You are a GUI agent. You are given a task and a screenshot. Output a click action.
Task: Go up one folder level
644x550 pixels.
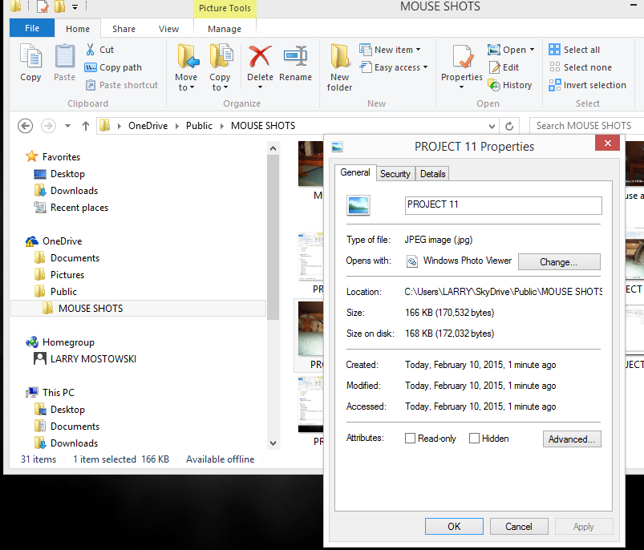(86, 126)
